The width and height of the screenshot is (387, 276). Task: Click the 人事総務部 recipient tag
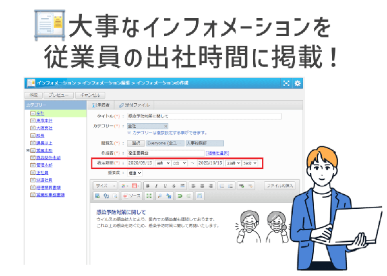(x=204, y=143)
